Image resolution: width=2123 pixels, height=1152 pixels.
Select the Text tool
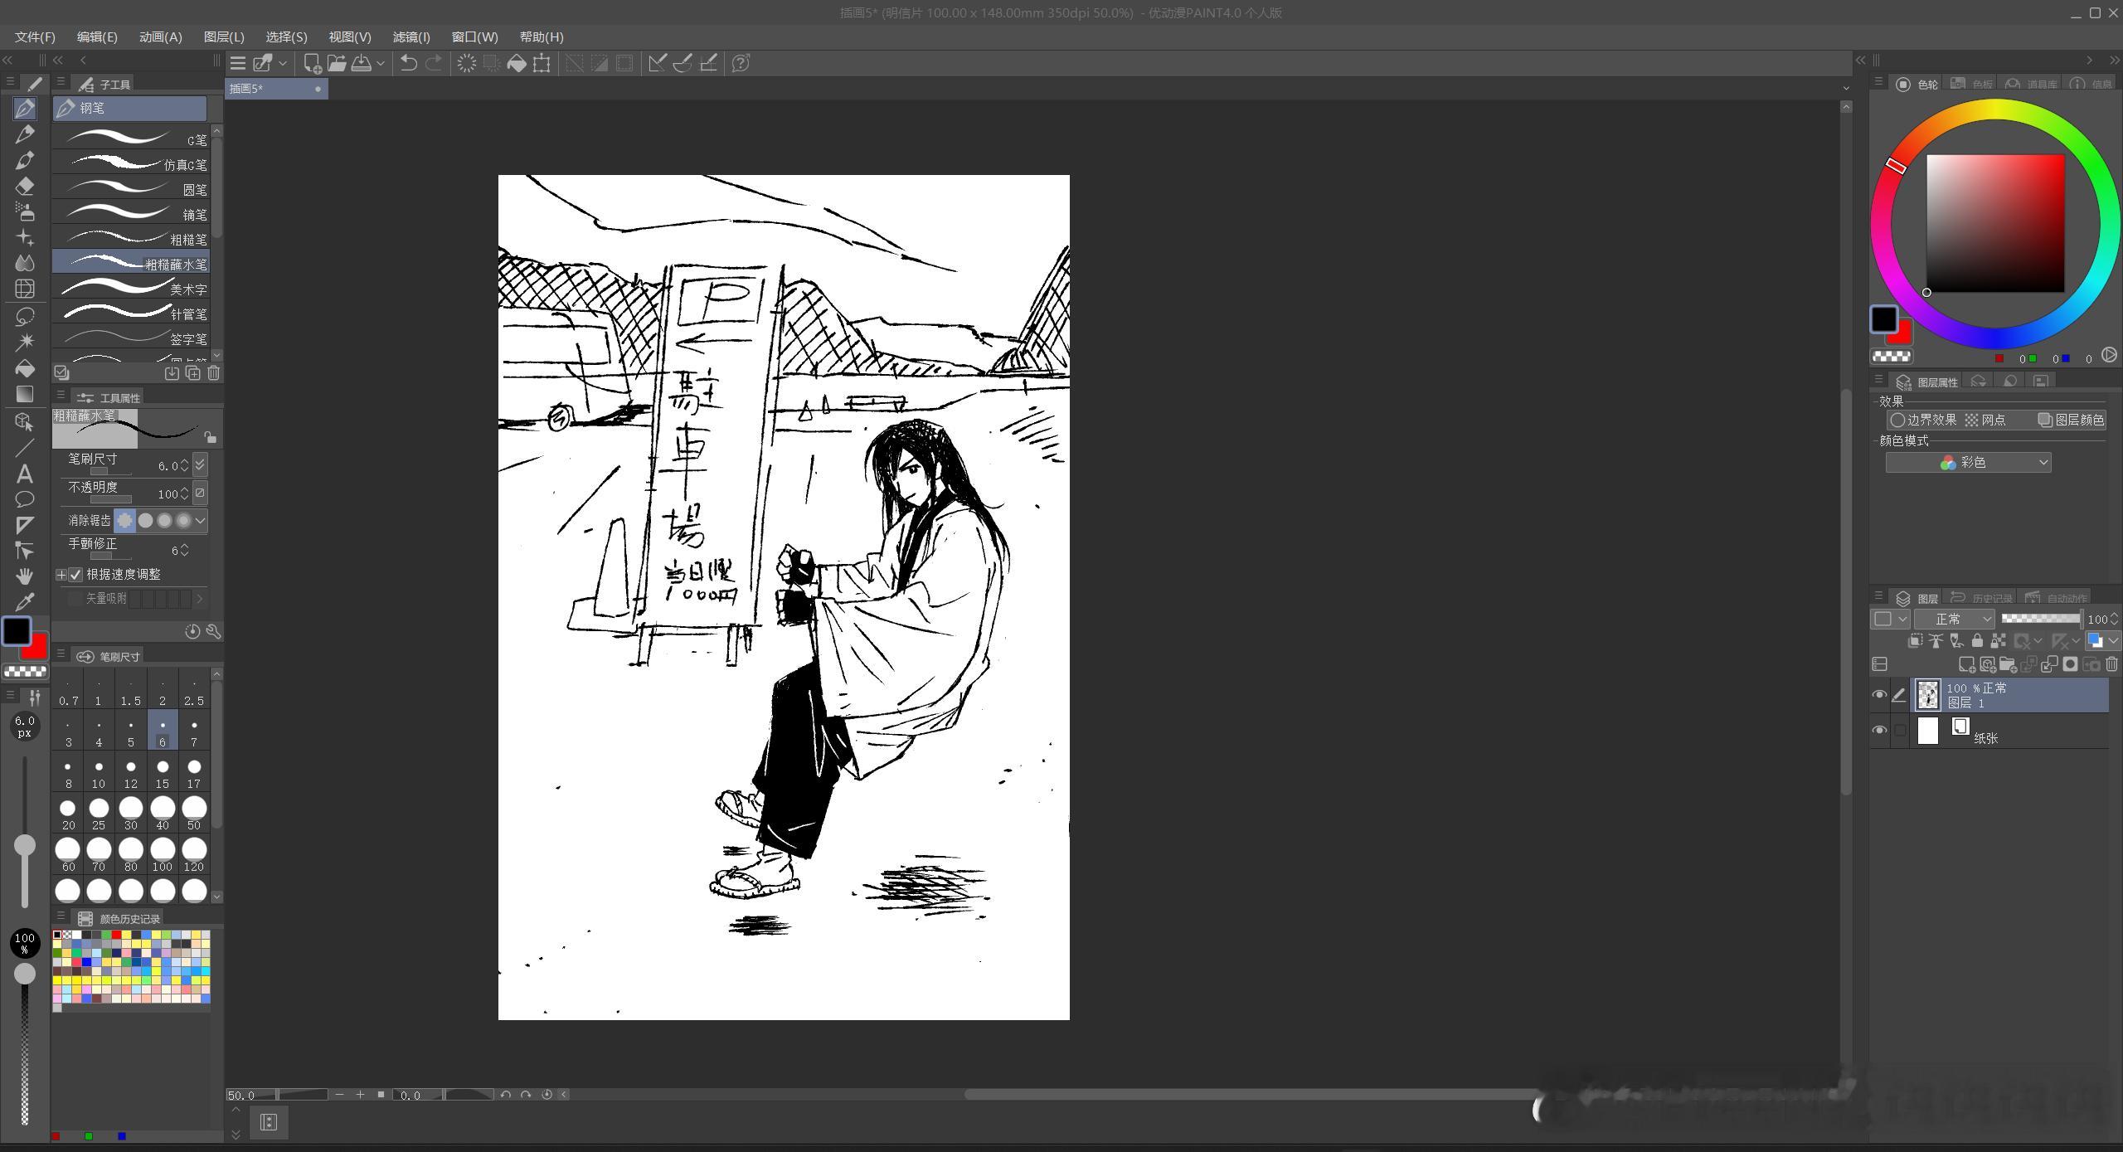point(25,474)
